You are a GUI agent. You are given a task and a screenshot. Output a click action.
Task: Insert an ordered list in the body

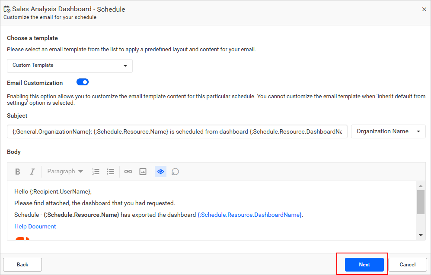click(x=96, y=171)
